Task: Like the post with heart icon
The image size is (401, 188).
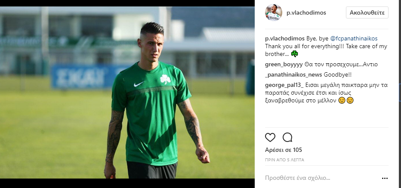Action: (270, 137)
